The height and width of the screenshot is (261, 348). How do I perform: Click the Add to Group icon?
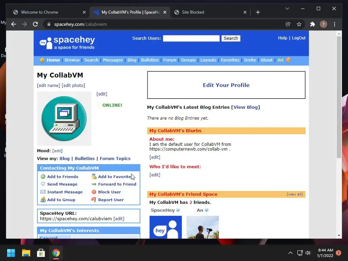point(43,200)
